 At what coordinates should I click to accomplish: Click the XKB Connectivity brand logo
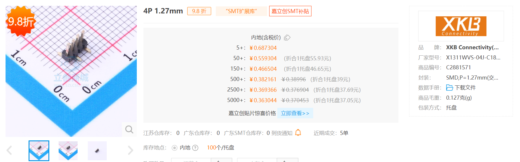tap(461, 26)
